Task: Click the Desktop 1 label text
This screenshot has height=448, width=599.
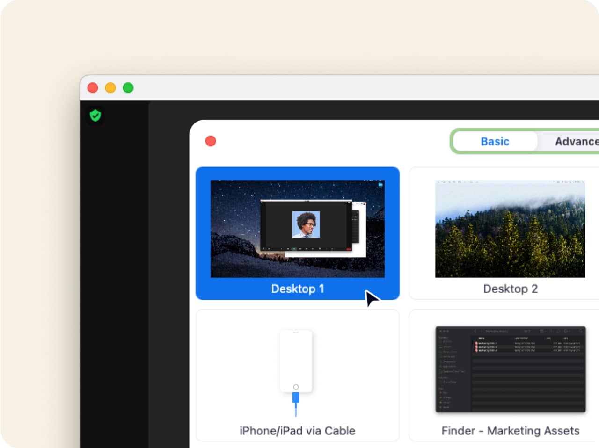Action: pos(298,289)
